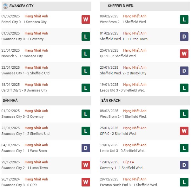Open the Leeds Utd 3 - 0 Sheffield Wed. result under SÂN KHÁCH
191x189 pixels.
pos(122,151)
